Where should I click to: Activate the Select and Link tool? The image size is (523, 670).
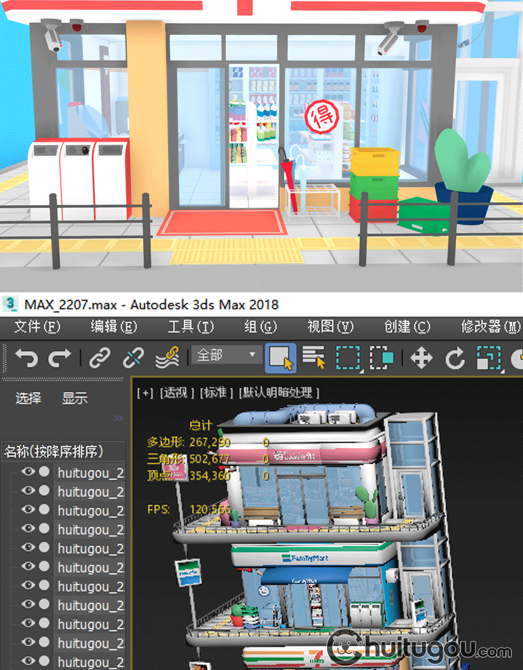tap(100, 359)
